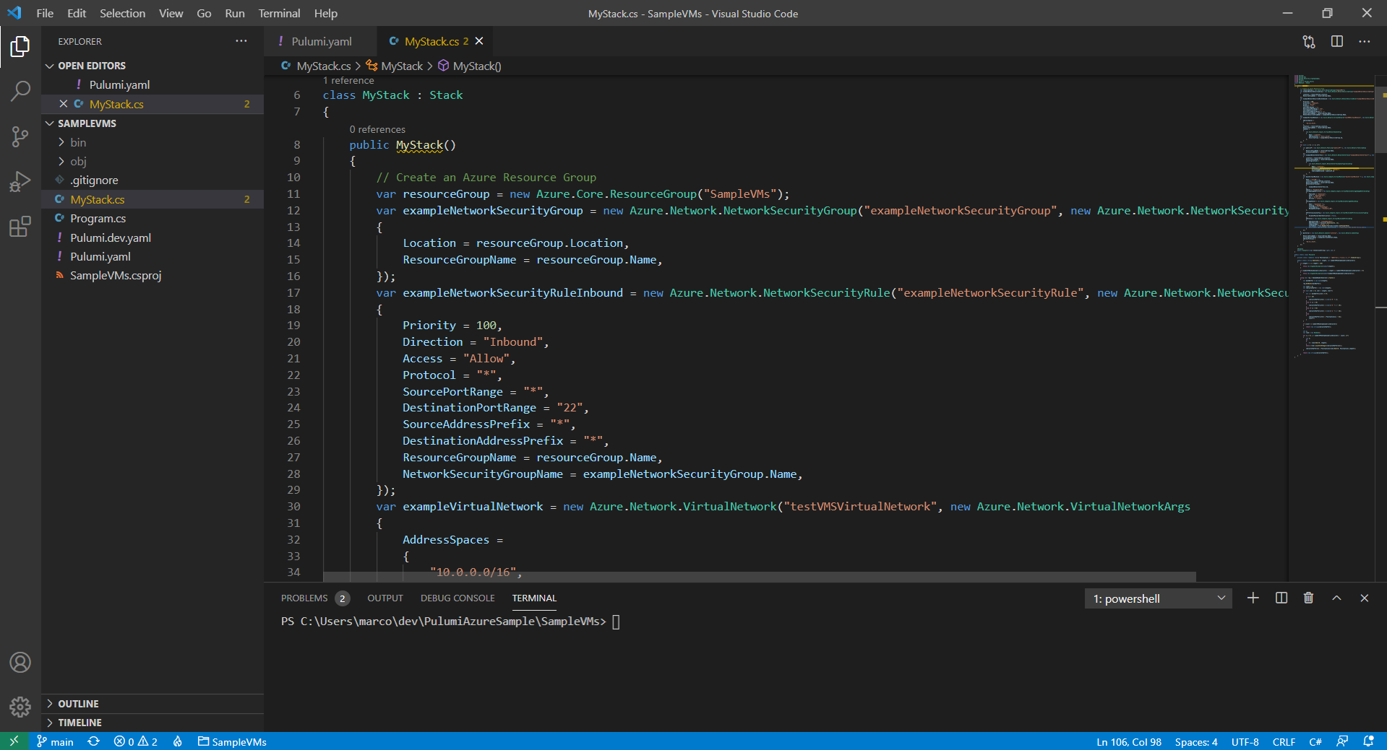Click the MyStack() breadcrumb method item

pos(470,66)
